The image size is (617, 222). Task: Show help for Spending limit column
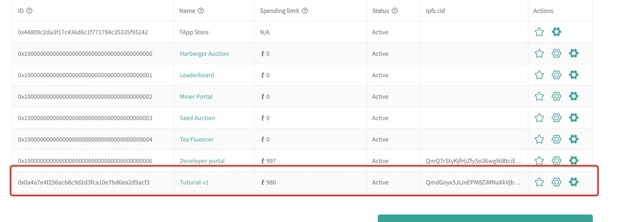click(x=305, y=11)
